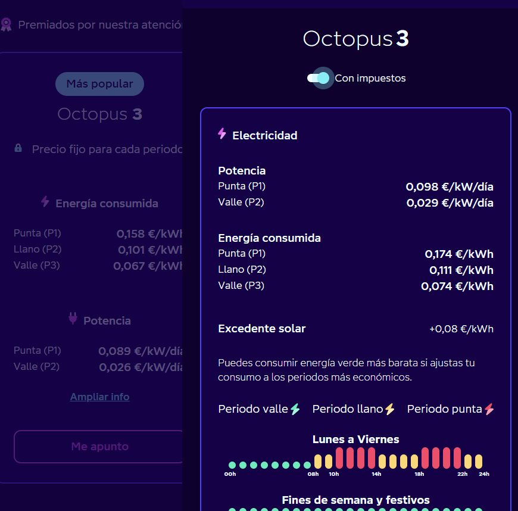Click the 18h label on the weekday chart
This screenshot has width=518, height=511.
point(419,474)
